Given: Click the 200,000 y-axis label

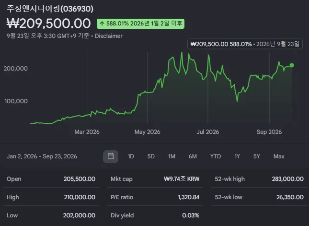Looking at the screenshot, I should coord(16,69).
